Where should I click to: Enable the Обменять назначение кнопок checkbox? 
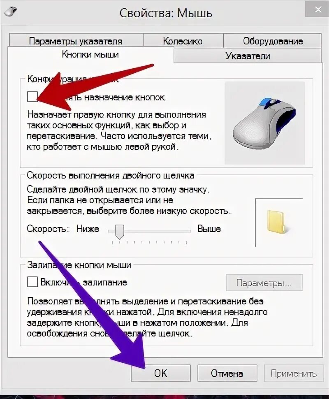[32, 97]
